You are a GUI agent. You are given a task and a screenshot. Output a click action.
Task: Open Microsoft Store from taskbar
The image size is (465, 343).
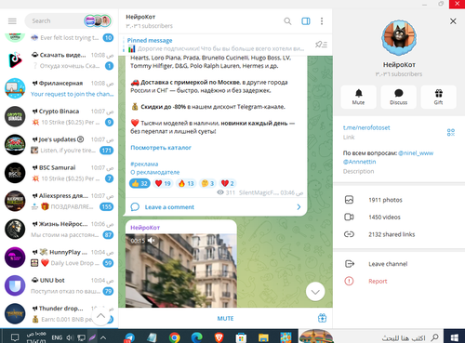(x=241, y=337)
